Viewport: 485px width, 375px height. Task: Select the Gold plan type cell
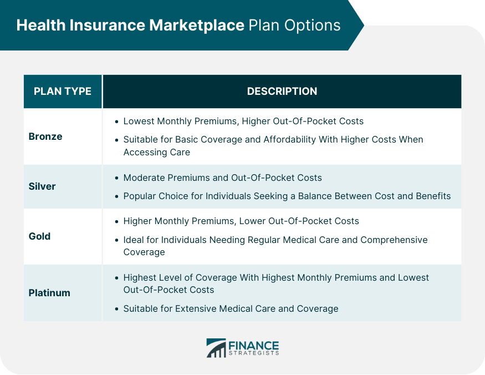click(x=39, y=236)
